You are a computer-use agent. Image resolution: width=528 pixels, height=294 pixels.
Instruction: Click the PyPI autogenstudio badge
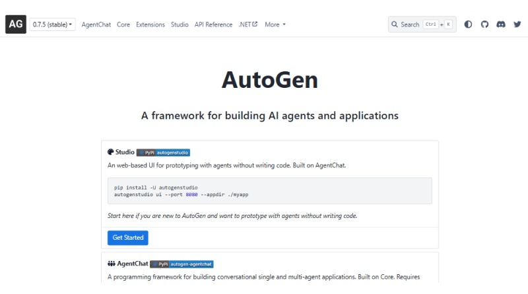coord(163,153)
